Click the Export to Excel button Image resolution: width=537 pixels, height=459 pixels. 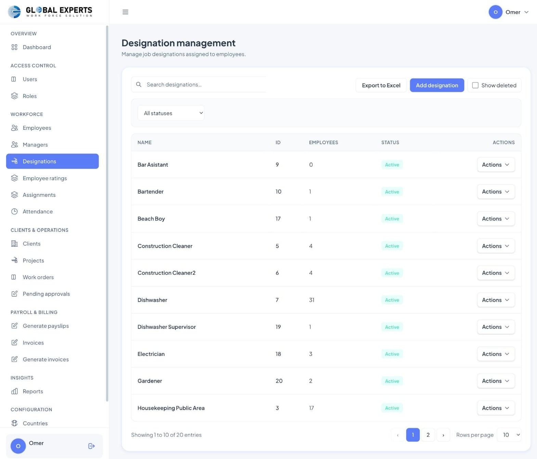coord(381,85)
